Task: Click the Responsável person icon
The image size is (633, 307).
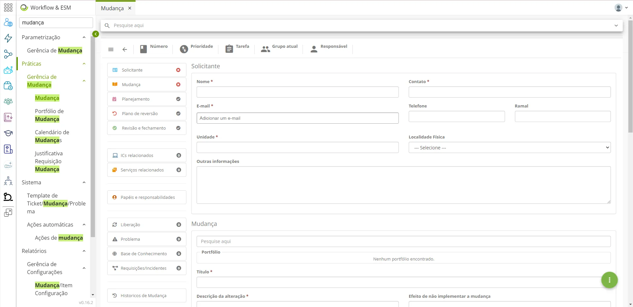Action: [314, 49]
